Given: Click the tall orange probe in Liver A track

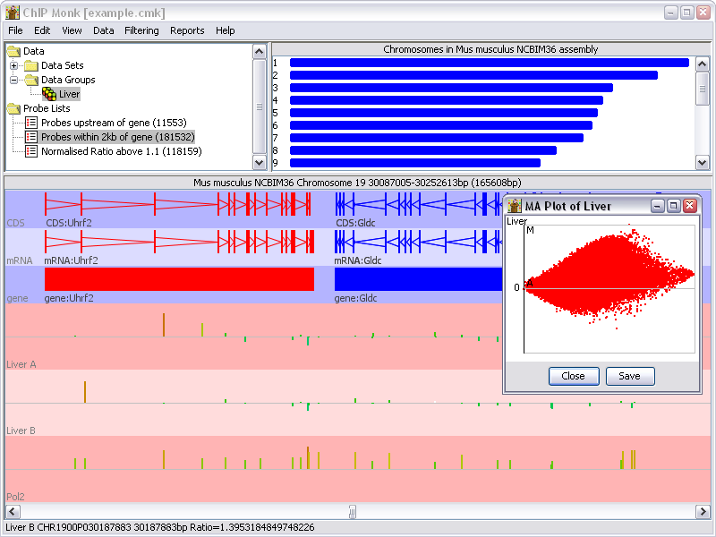Looking at the screenshot, I should 164,325.
